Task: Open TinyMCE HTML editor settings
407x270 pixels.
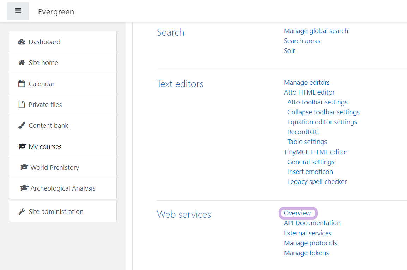Action: coord(316,152)
